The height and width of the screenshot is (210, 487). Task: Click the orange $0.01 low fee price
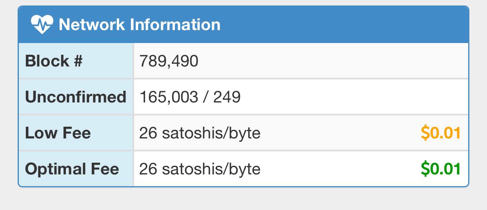pyautogui.click(x=441, y=133)
